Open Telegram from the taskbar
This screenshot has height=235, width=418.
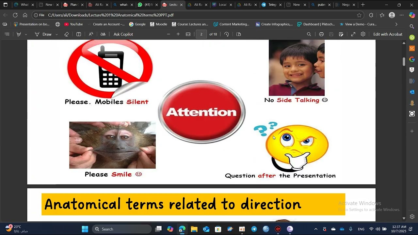pos(254,229)
